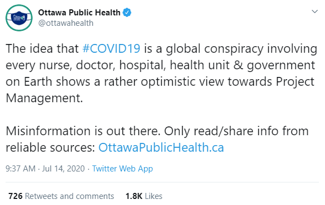
Task: Click the Only read/share info sentence
Action: (x=157, y=139)
